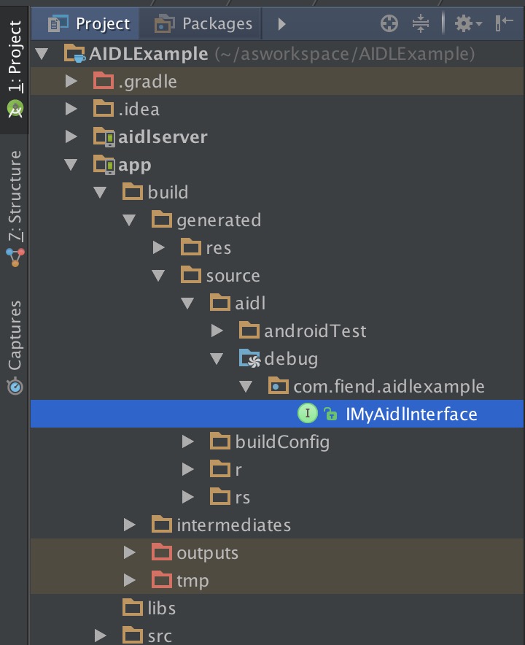Expand the intermediates folder
The image size is (525, 645).
pos(129,525)
